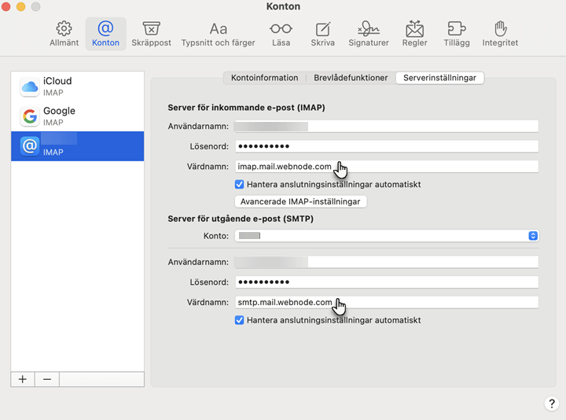The image size is (566, 420).
Task: Open the Tillägg extensions pane
Action: [457, 34]
